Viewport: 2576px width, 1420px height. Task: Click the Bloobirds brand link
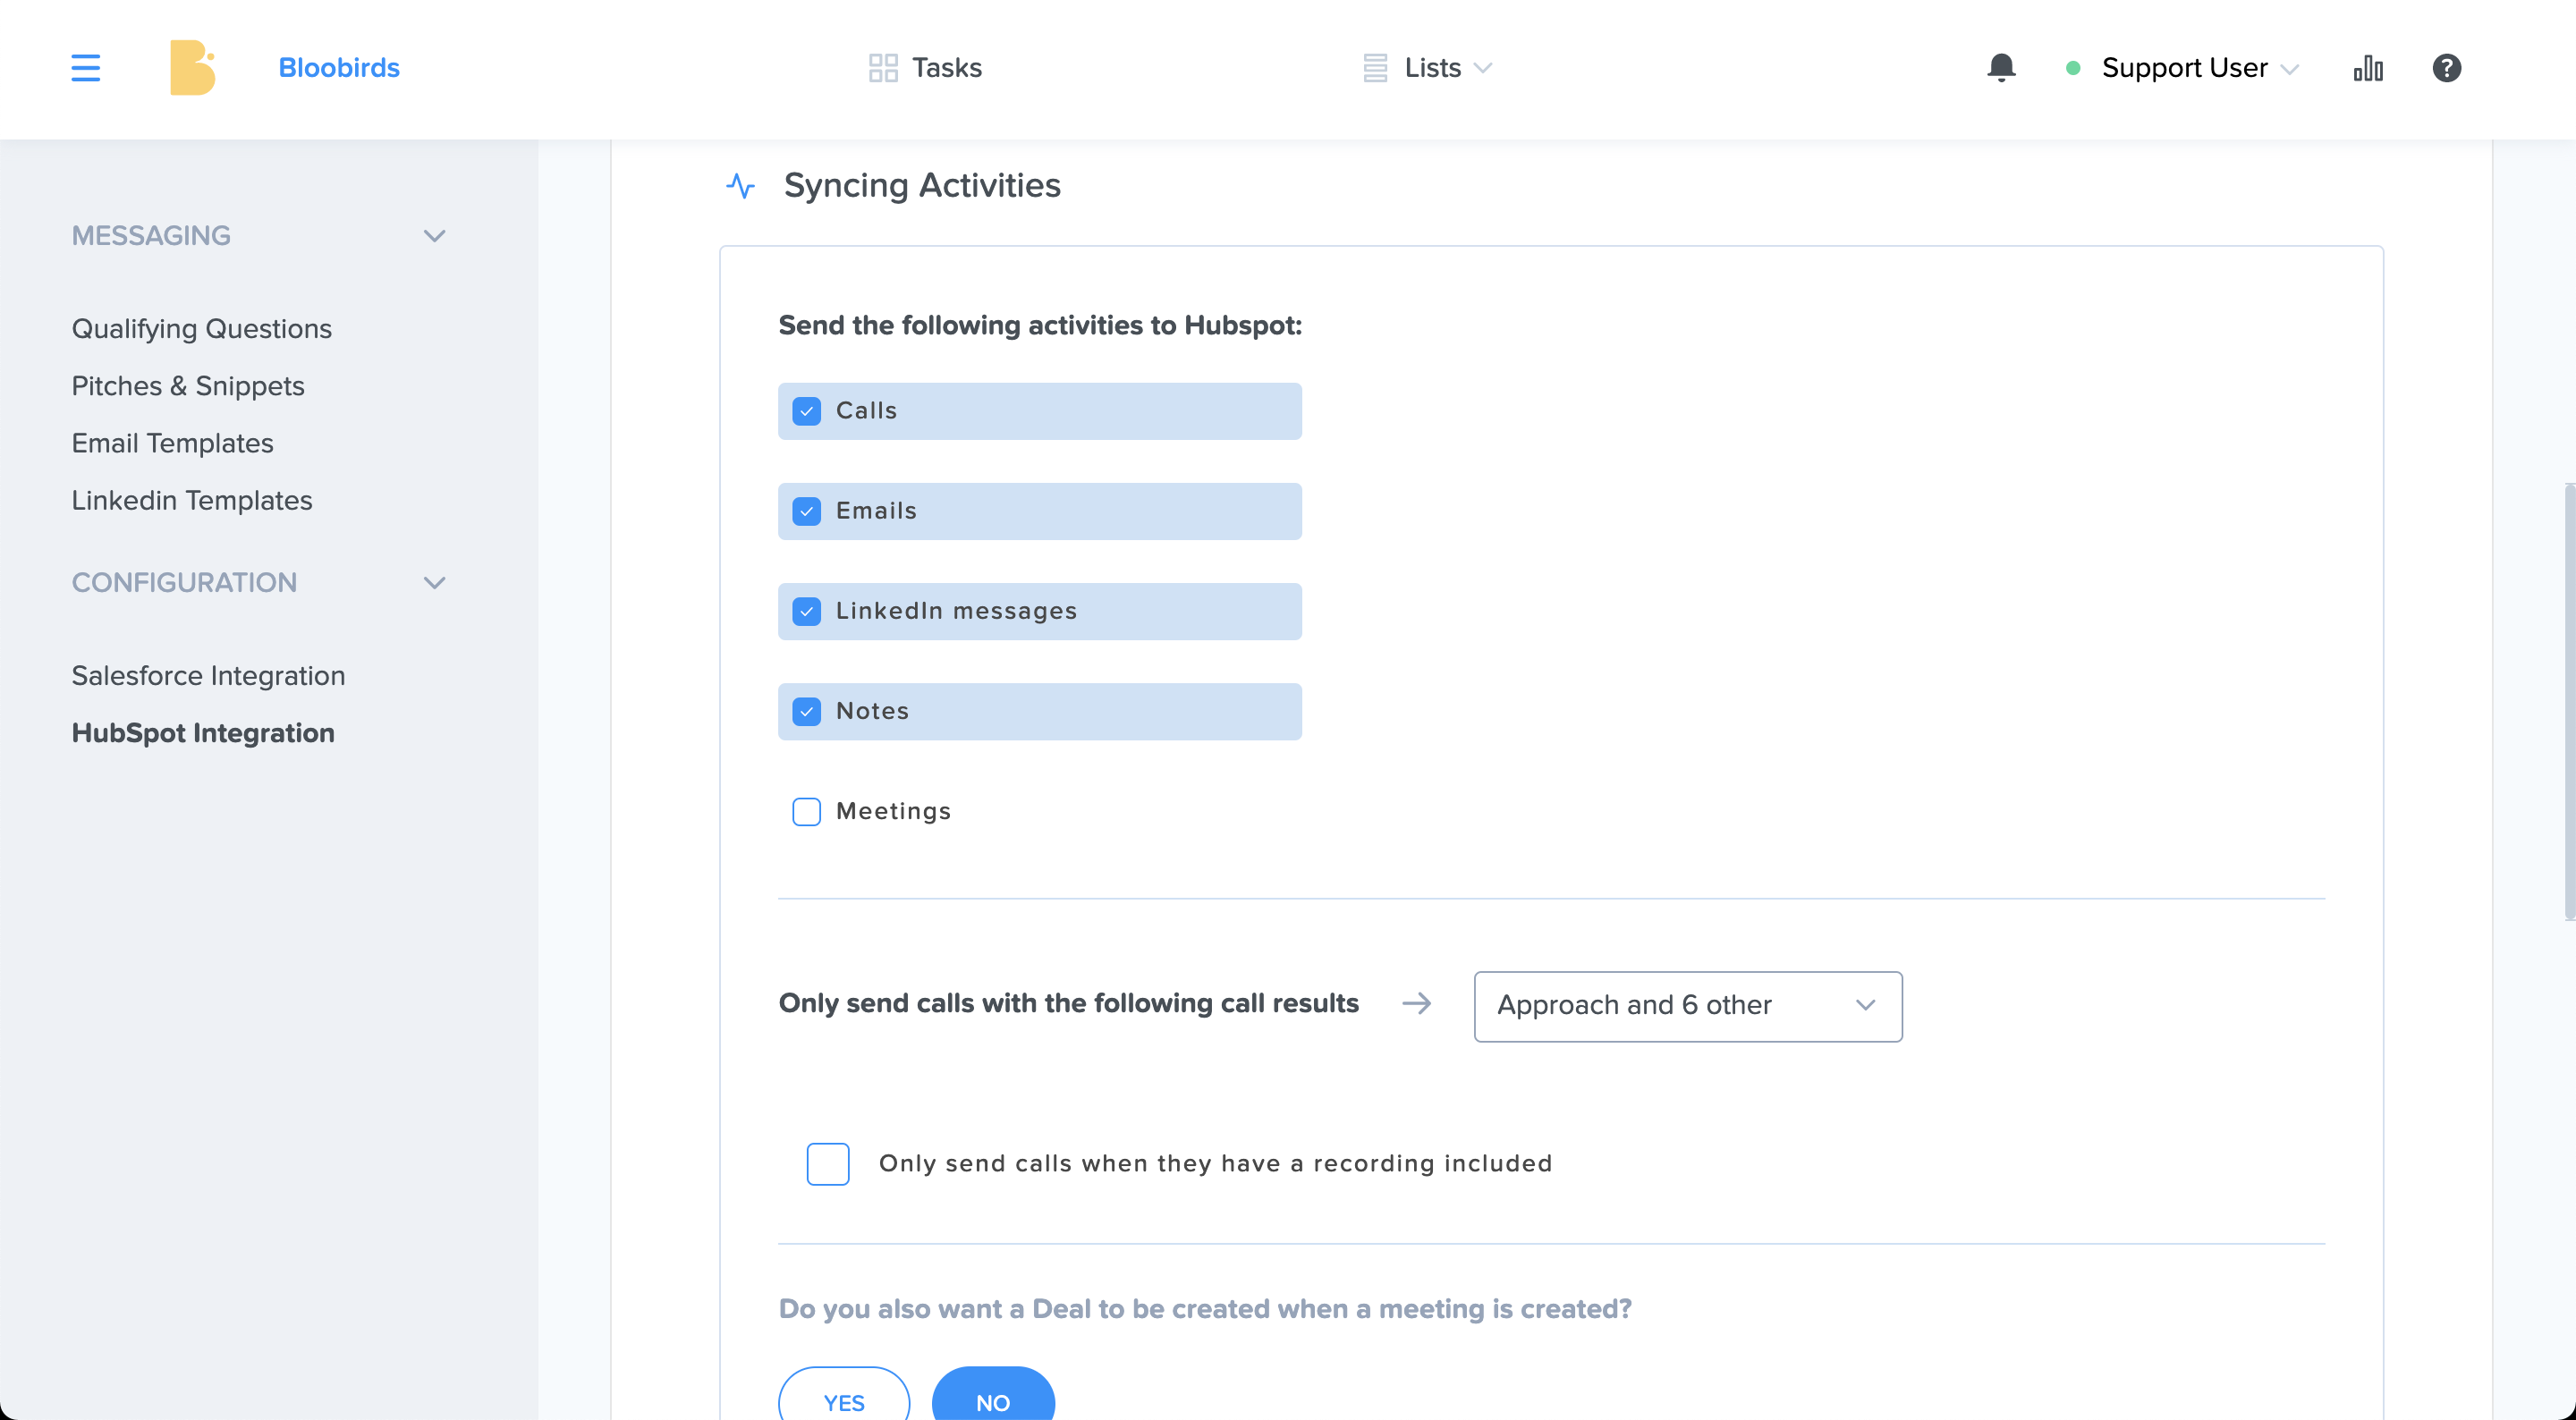(x=339, y=68)
